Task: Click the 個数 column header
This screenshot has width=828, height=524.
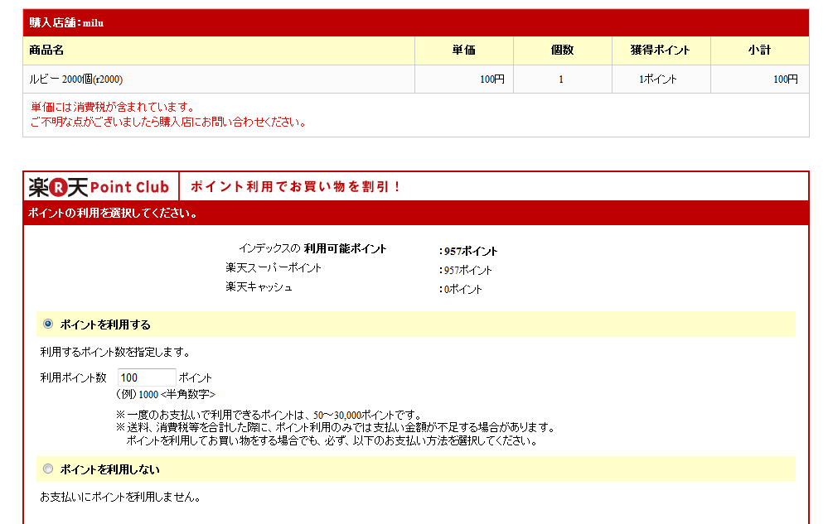Action: pos(562,50)
